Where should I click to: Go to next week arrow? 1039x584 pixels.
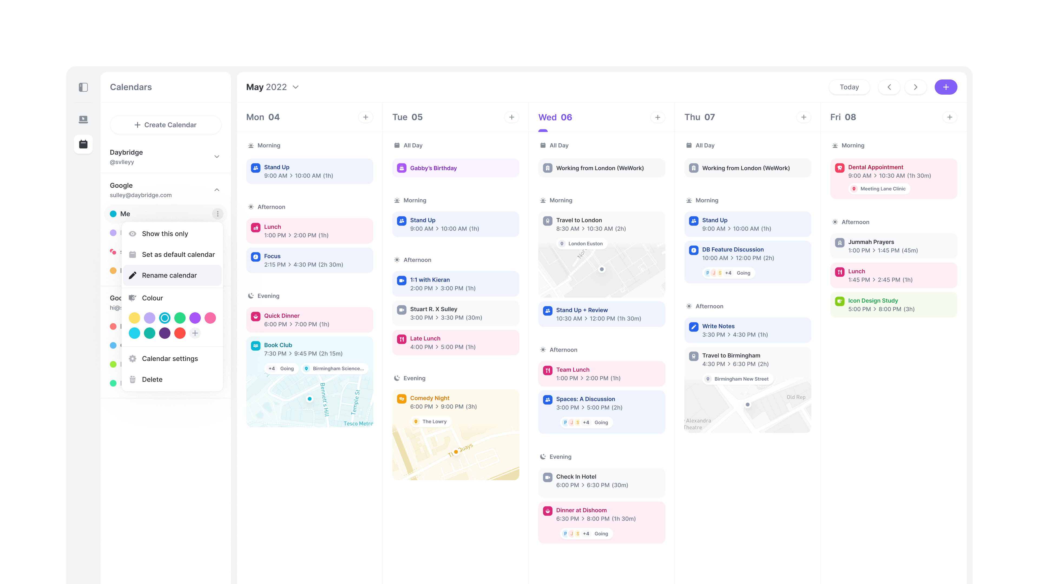915,87
